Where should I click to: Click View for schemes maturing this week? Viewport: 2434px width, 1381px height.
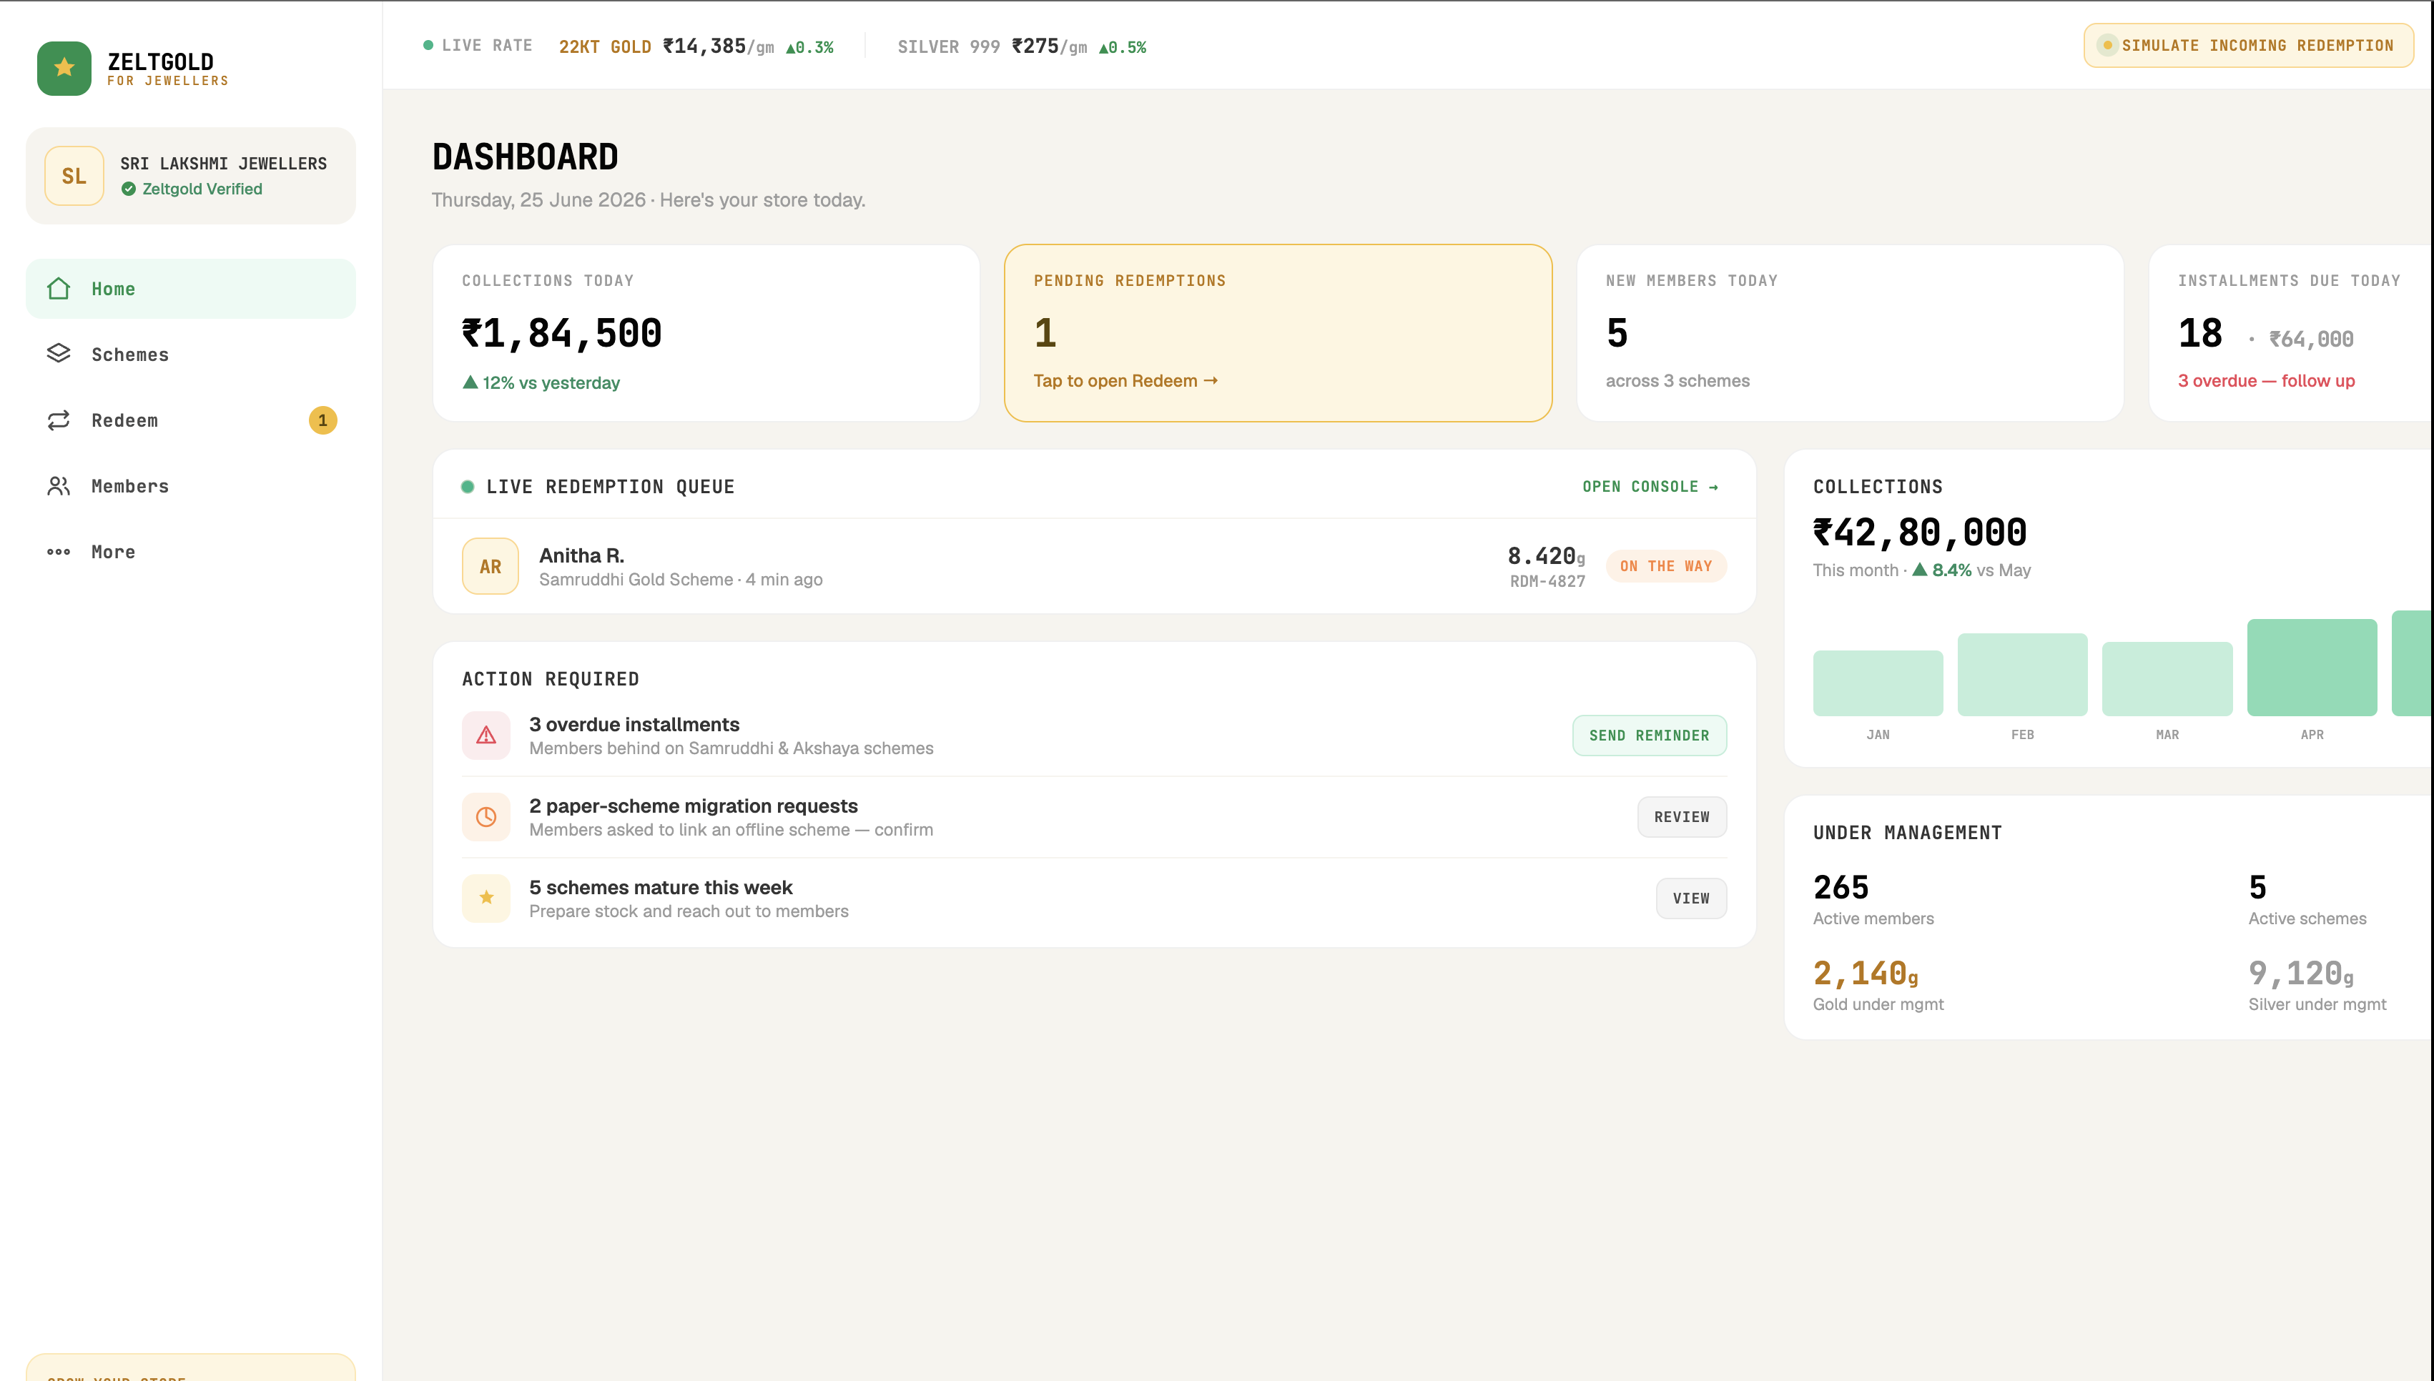click(1691, 899)
